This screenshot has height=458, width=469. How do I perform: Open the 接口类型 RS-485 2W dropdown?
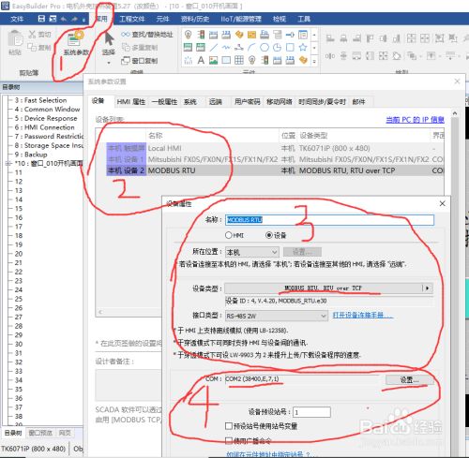(276, 316)
